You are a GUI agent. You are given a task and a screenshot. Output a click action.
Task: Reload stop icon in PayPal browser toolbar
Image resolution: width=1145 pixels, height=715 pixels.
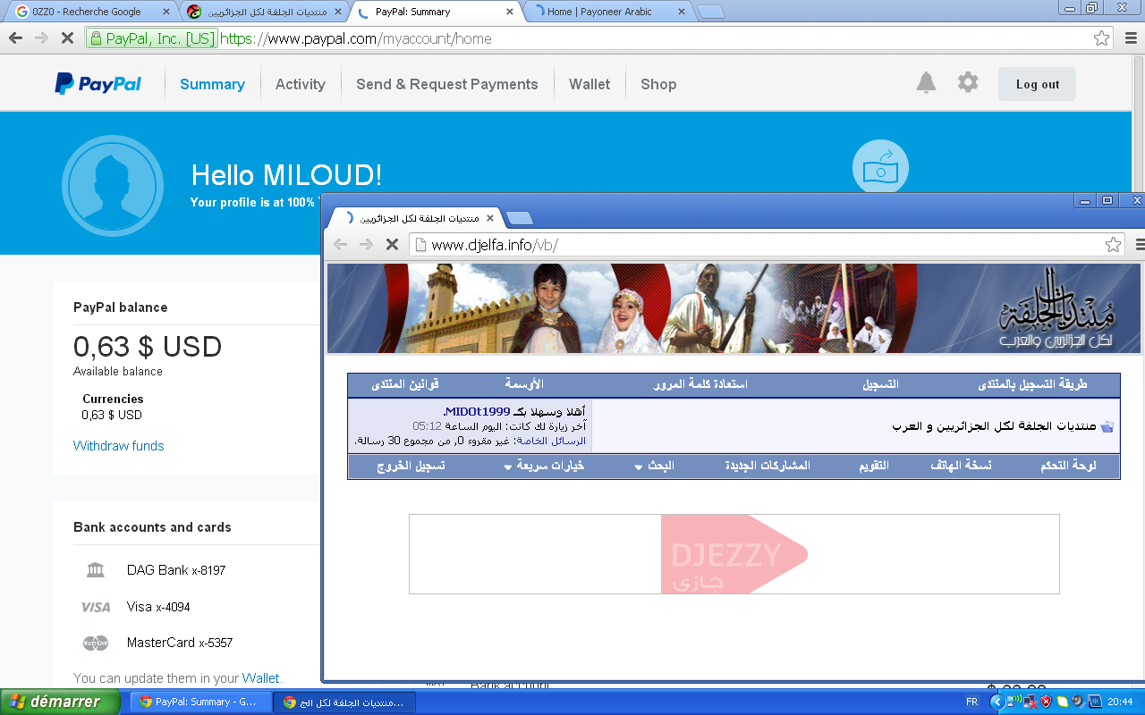pyautogui.click(x=67, y=38)
